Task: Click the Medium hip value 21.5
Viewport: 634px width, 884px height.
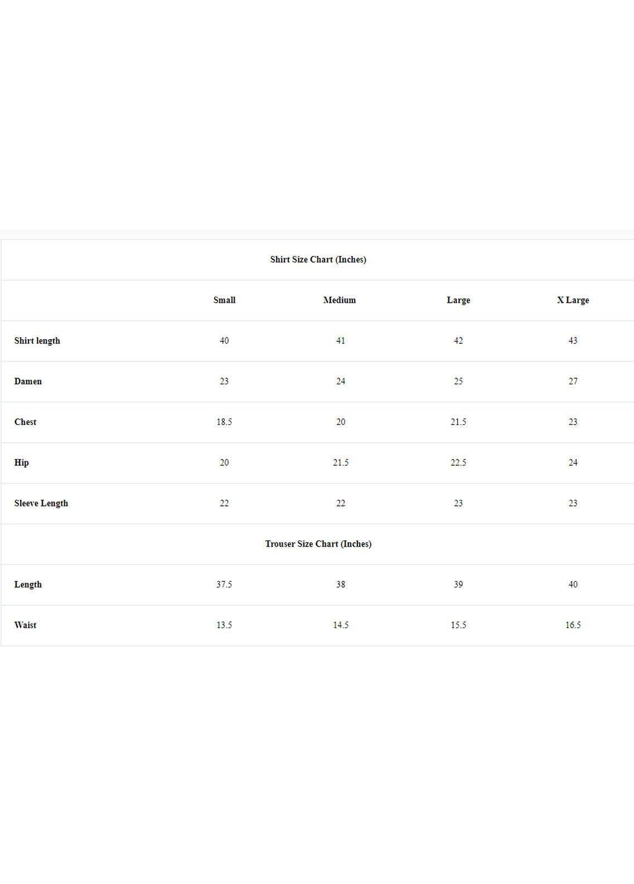Action: tap(341, 462)
